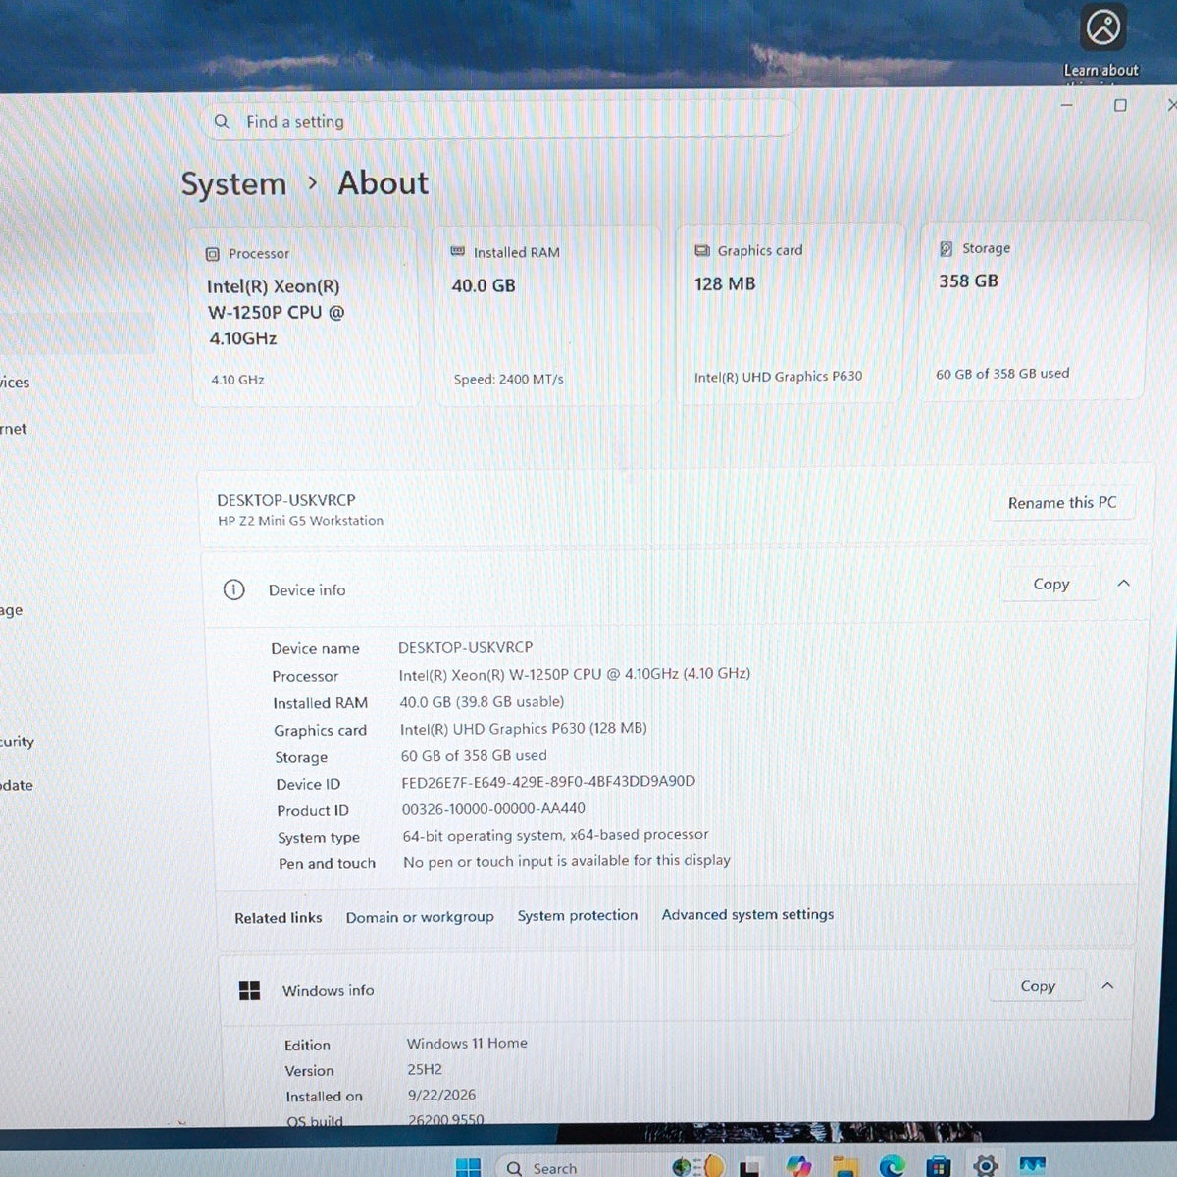Viewport: 1177px width, 1177px height.
Task: Select the version 25H2 value
Action: (425, 1069)
